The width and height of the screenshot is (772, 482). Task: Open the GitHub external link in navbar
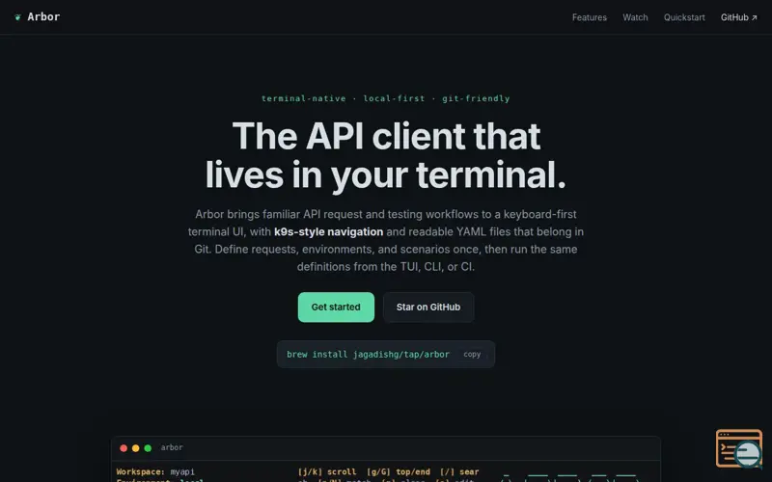(739, 17)
